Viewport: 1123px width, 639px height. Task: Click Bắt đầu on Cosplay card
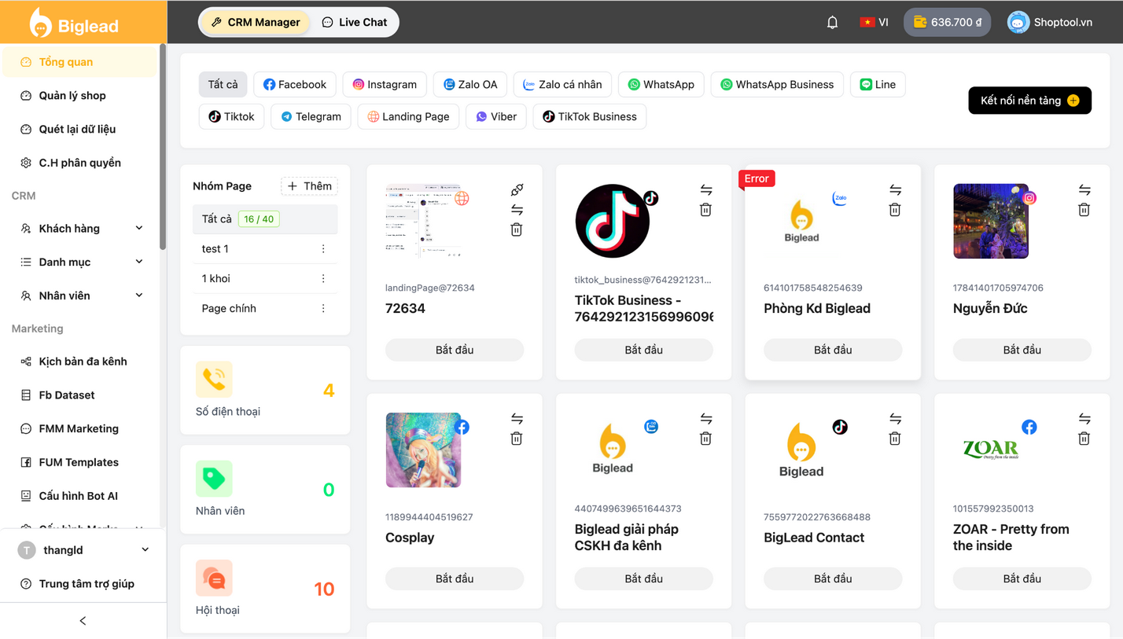coord(455,578)
